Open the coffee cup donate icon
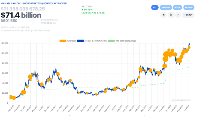Screen dimensions: 198x116 point(163,15)
